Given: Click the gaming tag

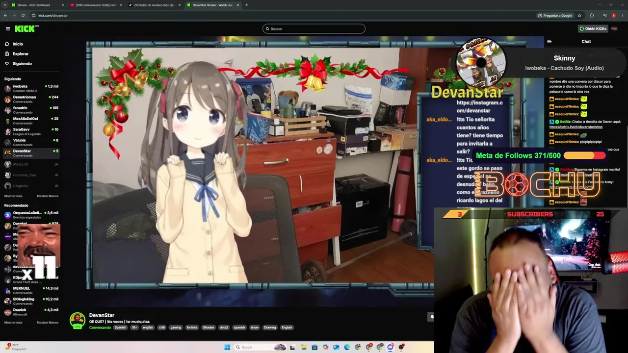Looking at the screenshot, I should click(176, 328).
